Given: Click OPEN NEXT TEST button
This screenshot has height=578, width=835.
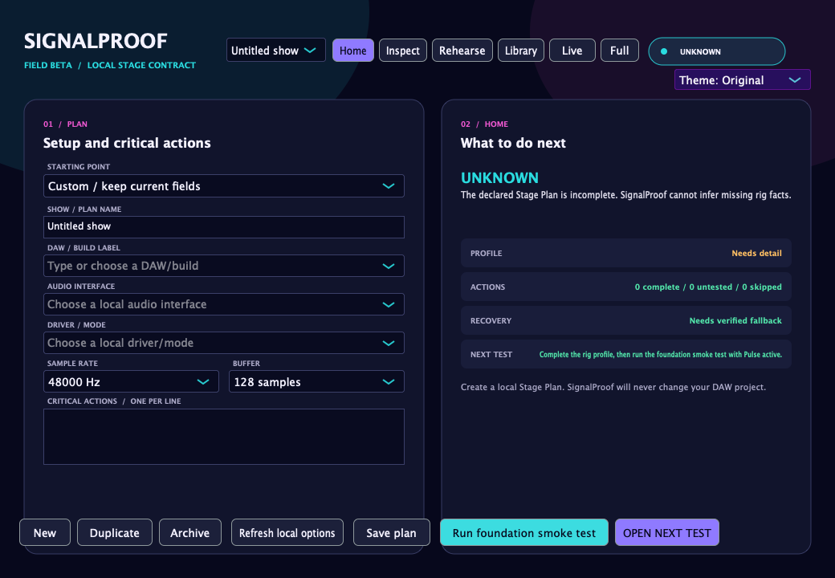Looking at the screenshot, I should coord(666,533).
